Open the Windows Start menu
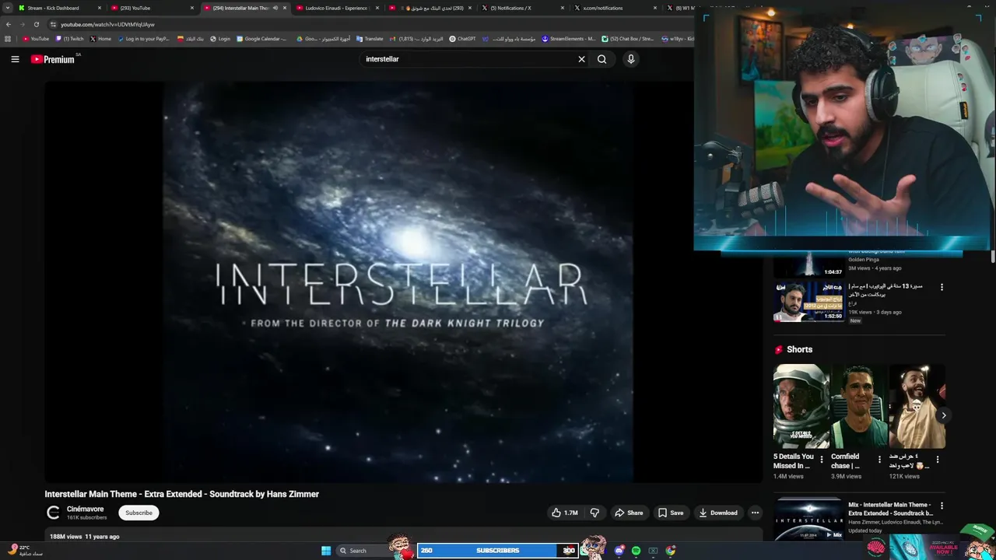This screenshot has width=996, height=560. coord(326,551)
